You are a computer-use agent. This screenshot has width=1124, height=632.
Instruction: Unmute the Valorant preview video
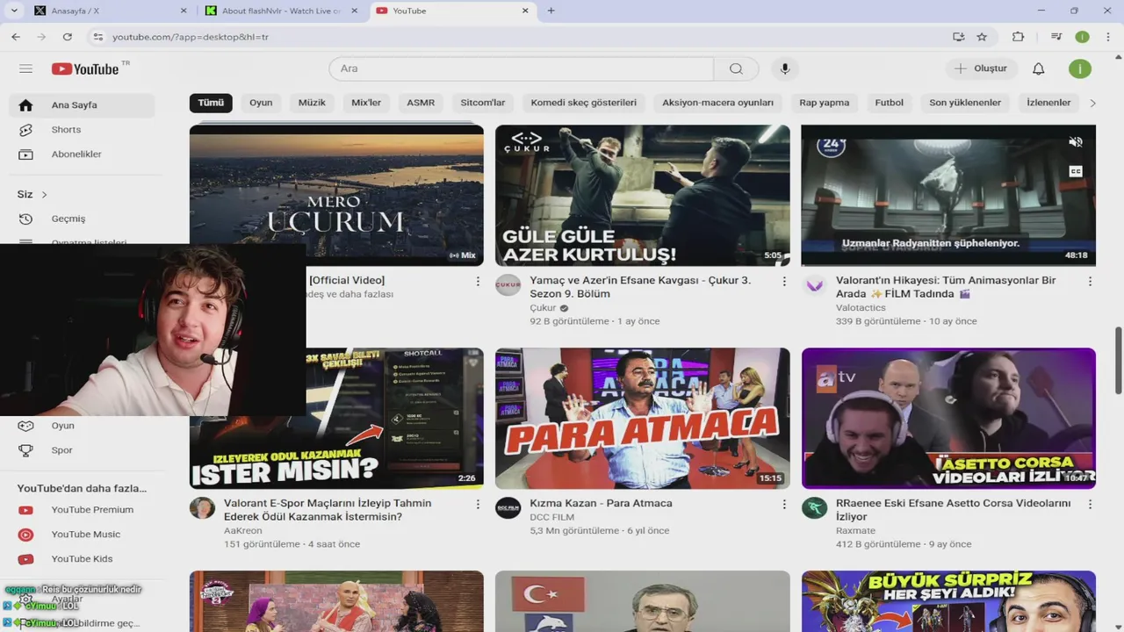pyautogui.click(x=1075, y=141)
